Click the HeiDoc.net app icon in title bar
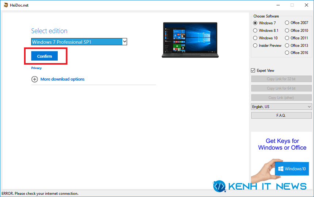The width and height of the screenshot is (314, 197). [6, 5]
